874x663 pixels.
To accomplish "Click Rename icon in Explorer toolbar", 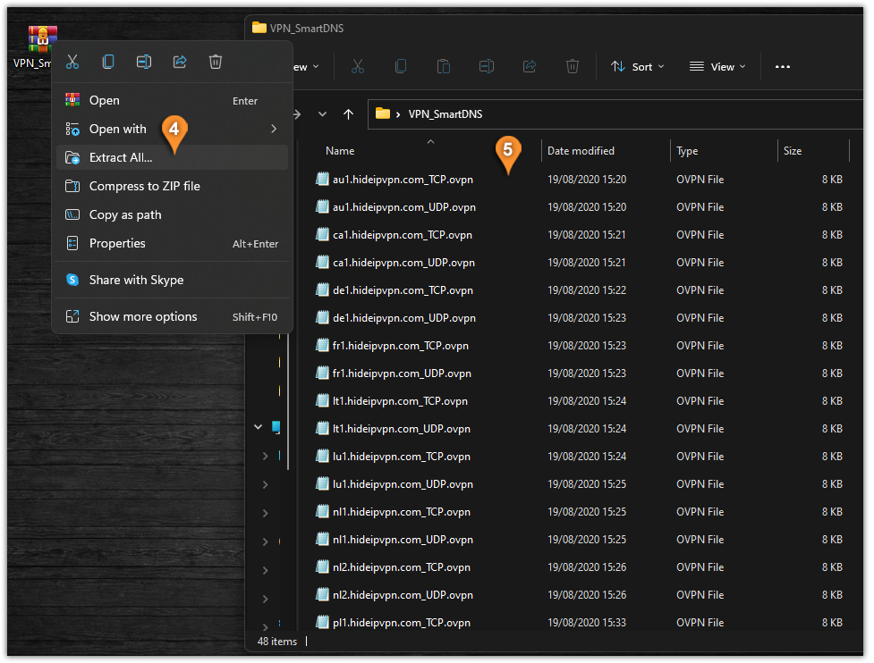I will pos(487,67).
